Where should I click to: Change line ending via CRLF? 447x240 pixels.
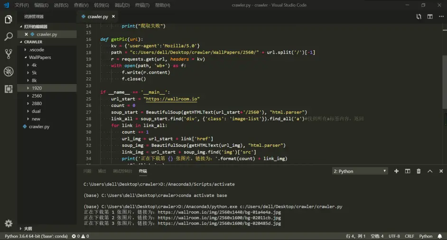pyautogui.click(x=410, y=236)
